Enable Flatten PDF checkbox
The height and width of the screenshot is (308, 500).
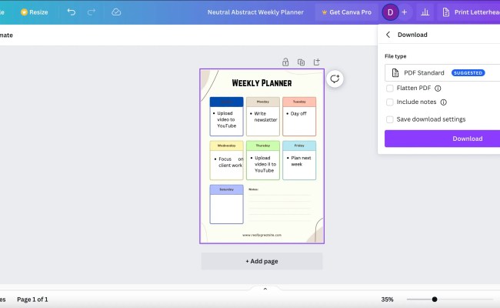tap(390, 88)
